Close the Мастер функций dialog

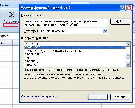pyautogui.click(x=129, y=8)
